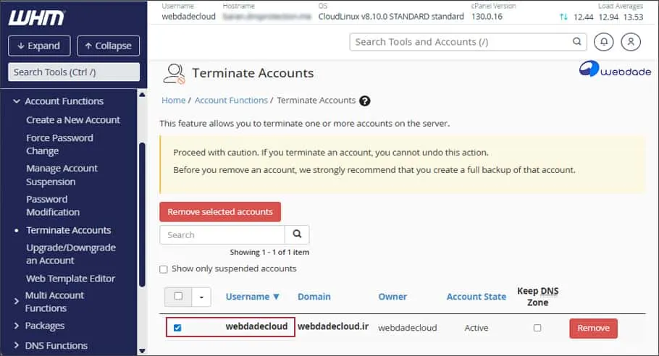This screenshot has width=659, height=356.
Task: Go to Home breadcrumb link
Action: (174, 101)
